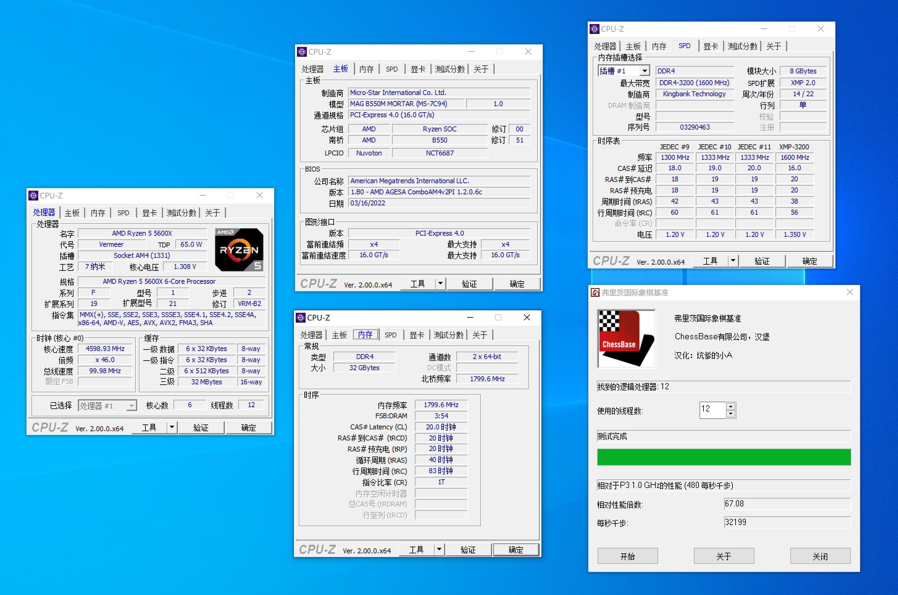Click CPU-Z title icon in memory window
The width and height of the screenshot is (898, 595).
(x=301, y=318)
